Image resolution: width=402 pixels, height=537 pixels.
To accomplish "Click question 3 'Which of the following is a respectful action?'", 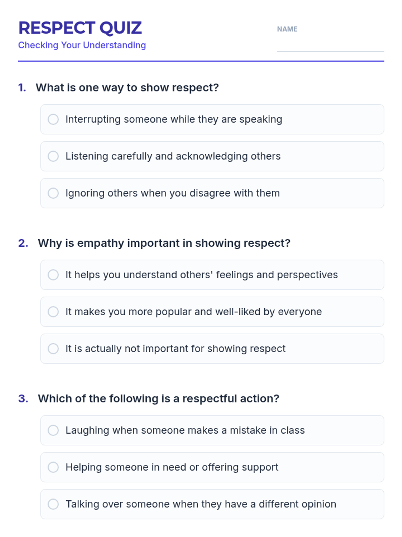I will tap(158, 398).
